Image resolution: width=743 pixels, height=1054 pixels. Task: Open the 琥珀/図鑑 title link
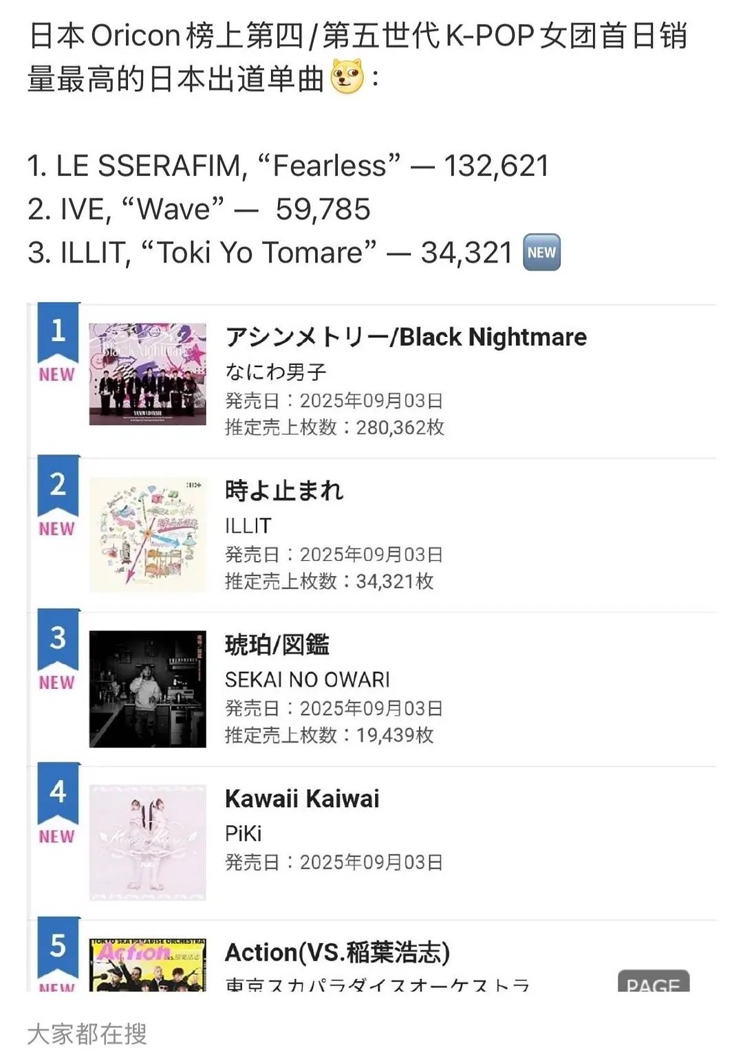[277, 644]
